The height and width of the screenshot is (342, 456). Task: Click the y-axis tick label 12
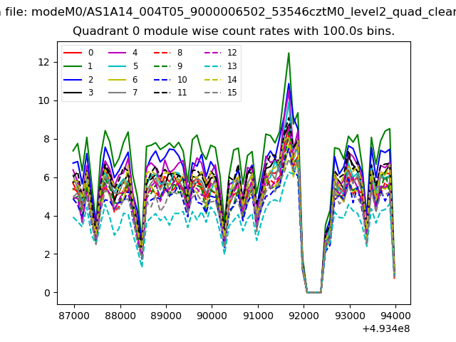coord(43,62)
